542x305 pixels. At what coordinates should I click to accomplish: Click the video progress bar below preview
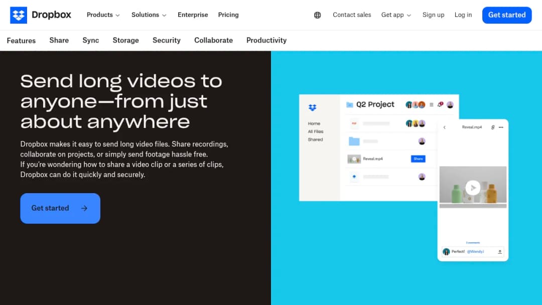coord(473,206)
